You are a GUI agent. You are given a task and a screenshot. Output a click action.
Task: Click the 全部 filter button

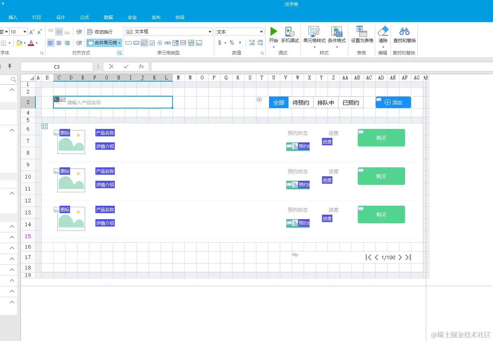pyautogui.click(x=279, y=102)
